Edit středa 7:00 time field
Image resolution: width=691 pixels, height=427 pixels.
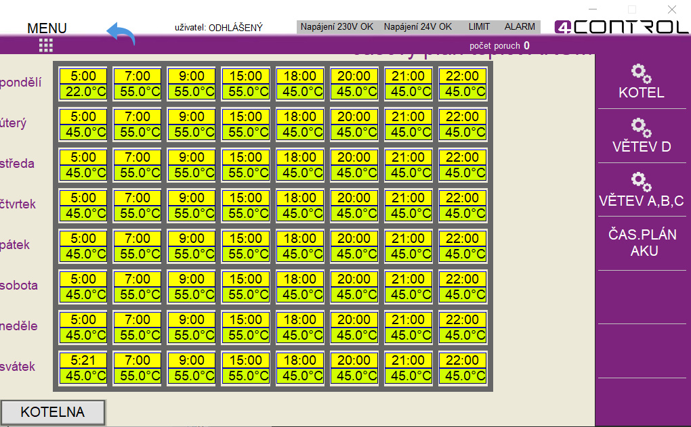138,157
